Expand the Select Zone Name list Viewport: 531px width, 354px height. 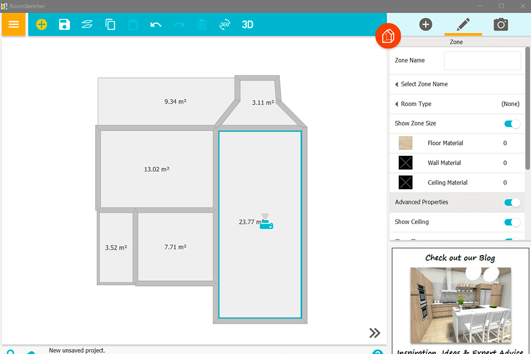(456, 84)
